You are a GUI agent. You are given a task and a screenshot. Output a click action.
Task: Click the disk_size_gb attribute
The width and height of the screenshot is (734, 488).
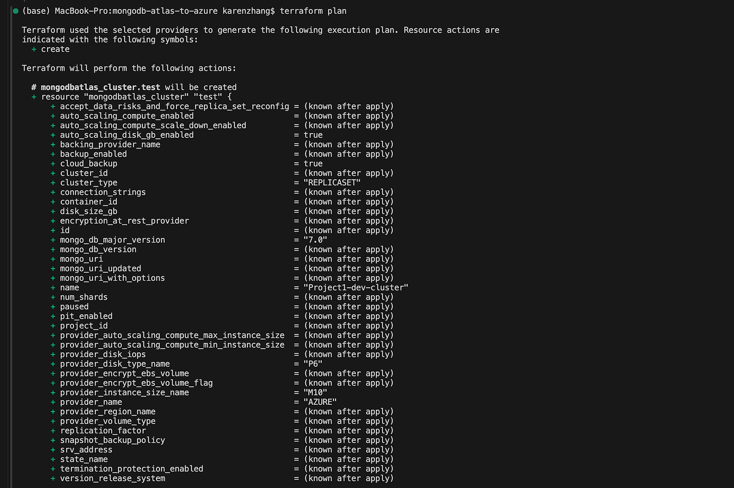point(89,212)
